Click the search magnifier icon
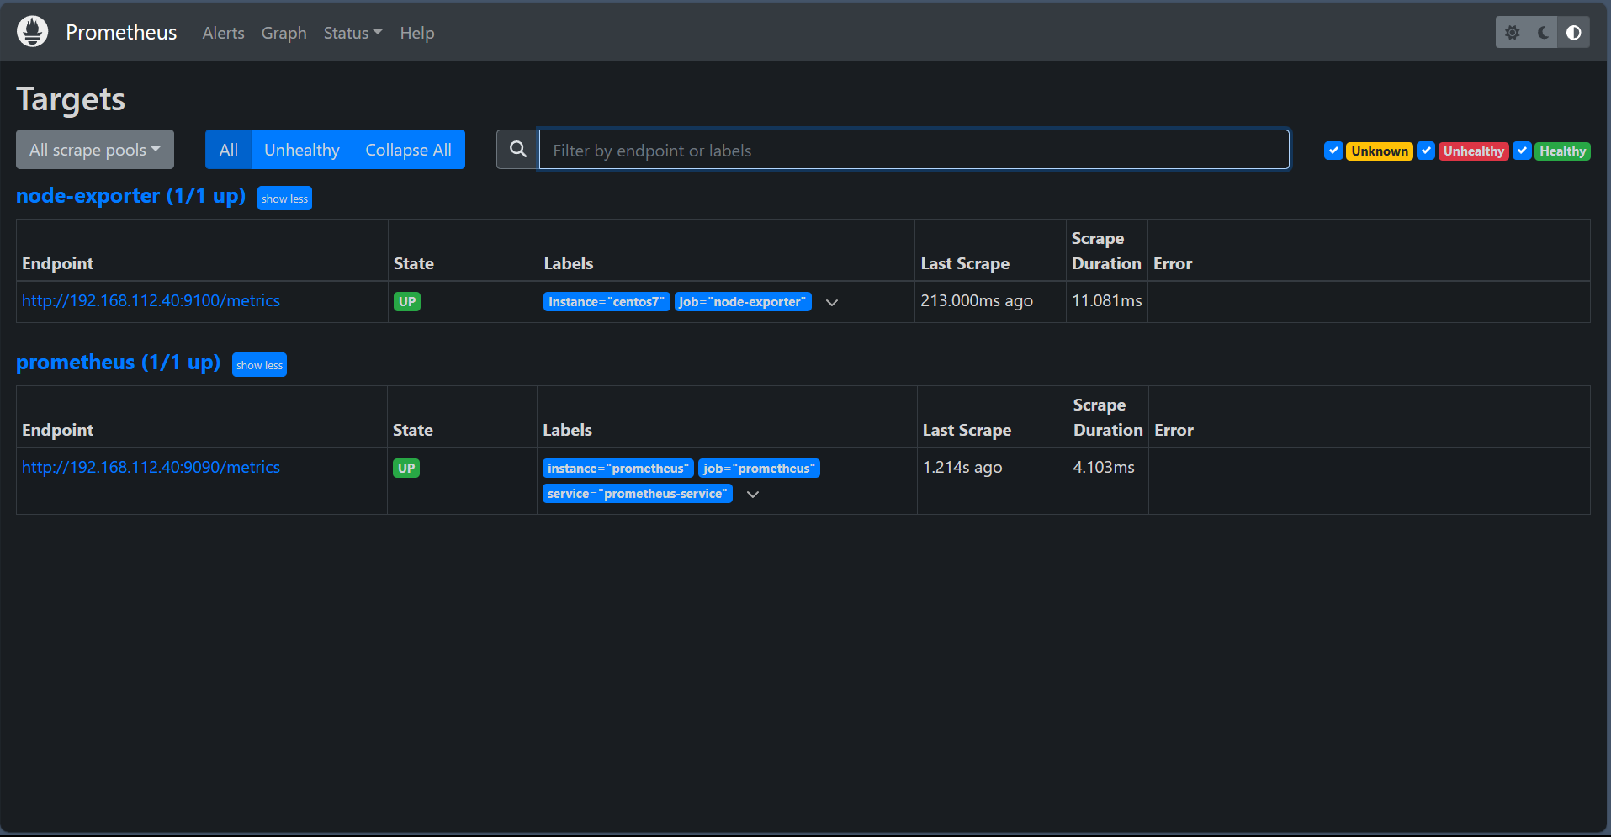Screen dimensions: 1611x837 point(518,149)
